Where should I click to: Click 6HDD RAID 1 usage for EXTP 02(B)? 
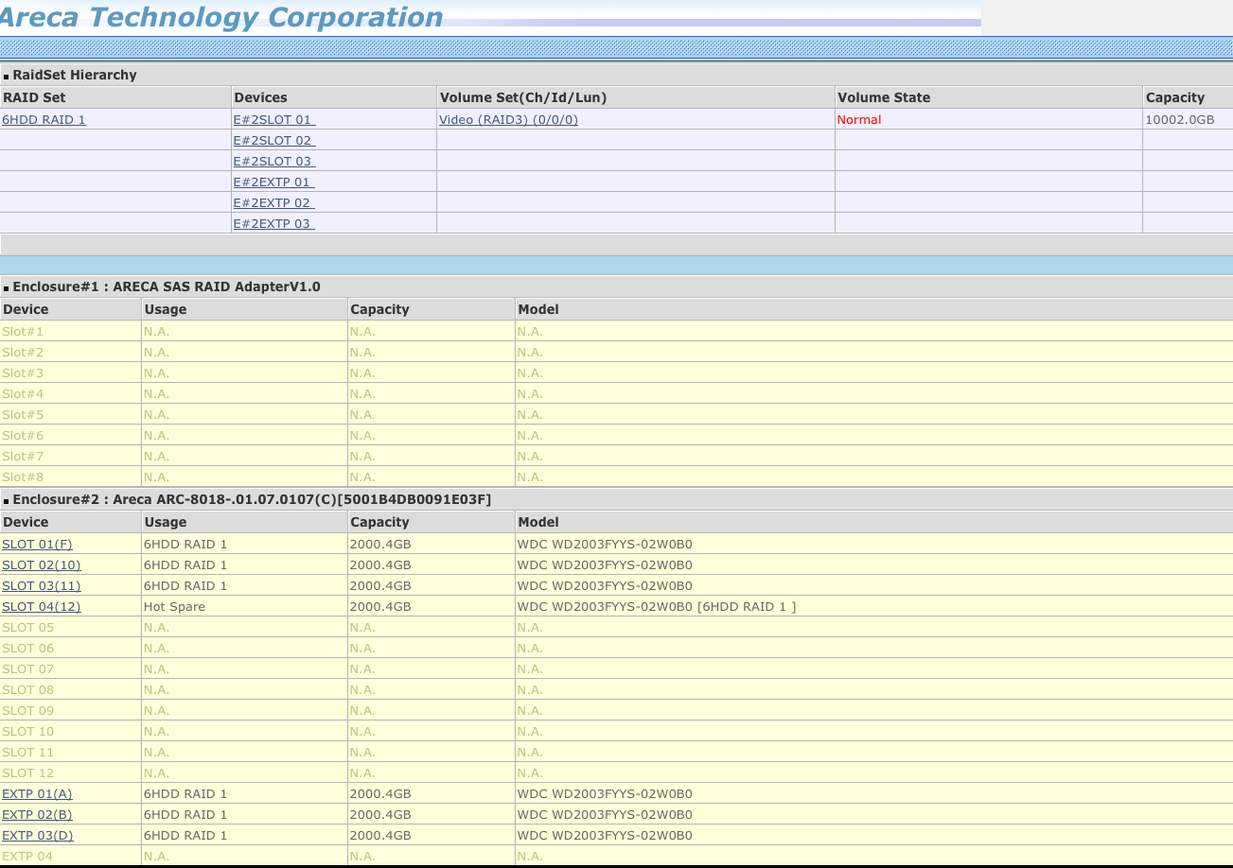tap(185, 815)
